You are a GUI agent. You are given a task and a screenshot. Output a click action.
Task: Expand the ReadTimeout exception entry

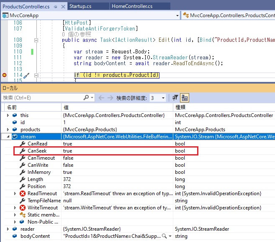(15, 194)
